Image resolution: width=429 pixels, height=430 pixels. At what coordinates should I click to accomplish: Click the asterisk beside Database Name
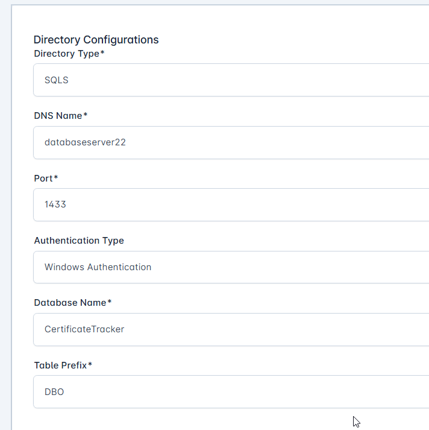pos(110,302)
